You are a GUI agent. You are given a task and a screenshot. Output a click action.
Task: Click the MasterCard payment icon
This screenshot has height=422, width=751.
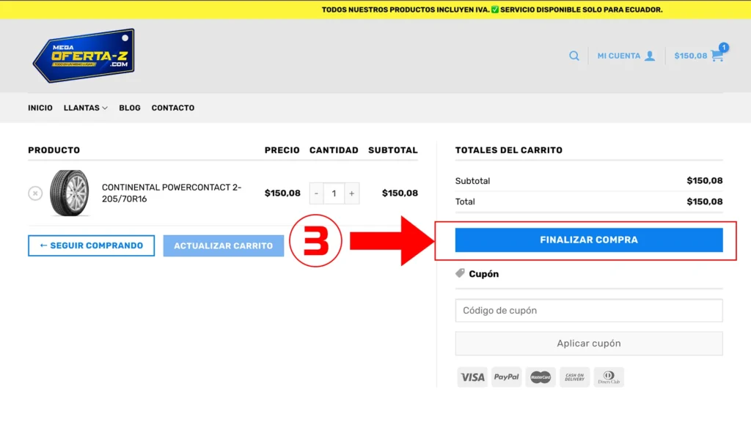coord(541,377)
